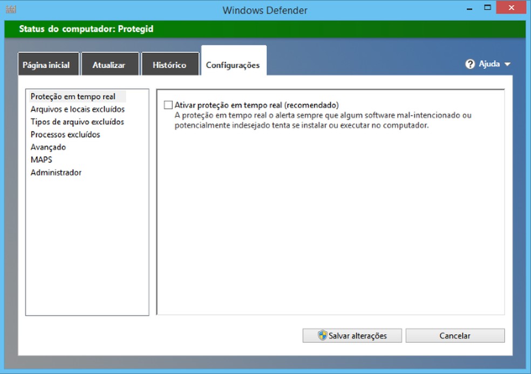Screen dimensions: 531x374
Task: Enable Ativar proteção em tempo real
Action: click(167, 103)
